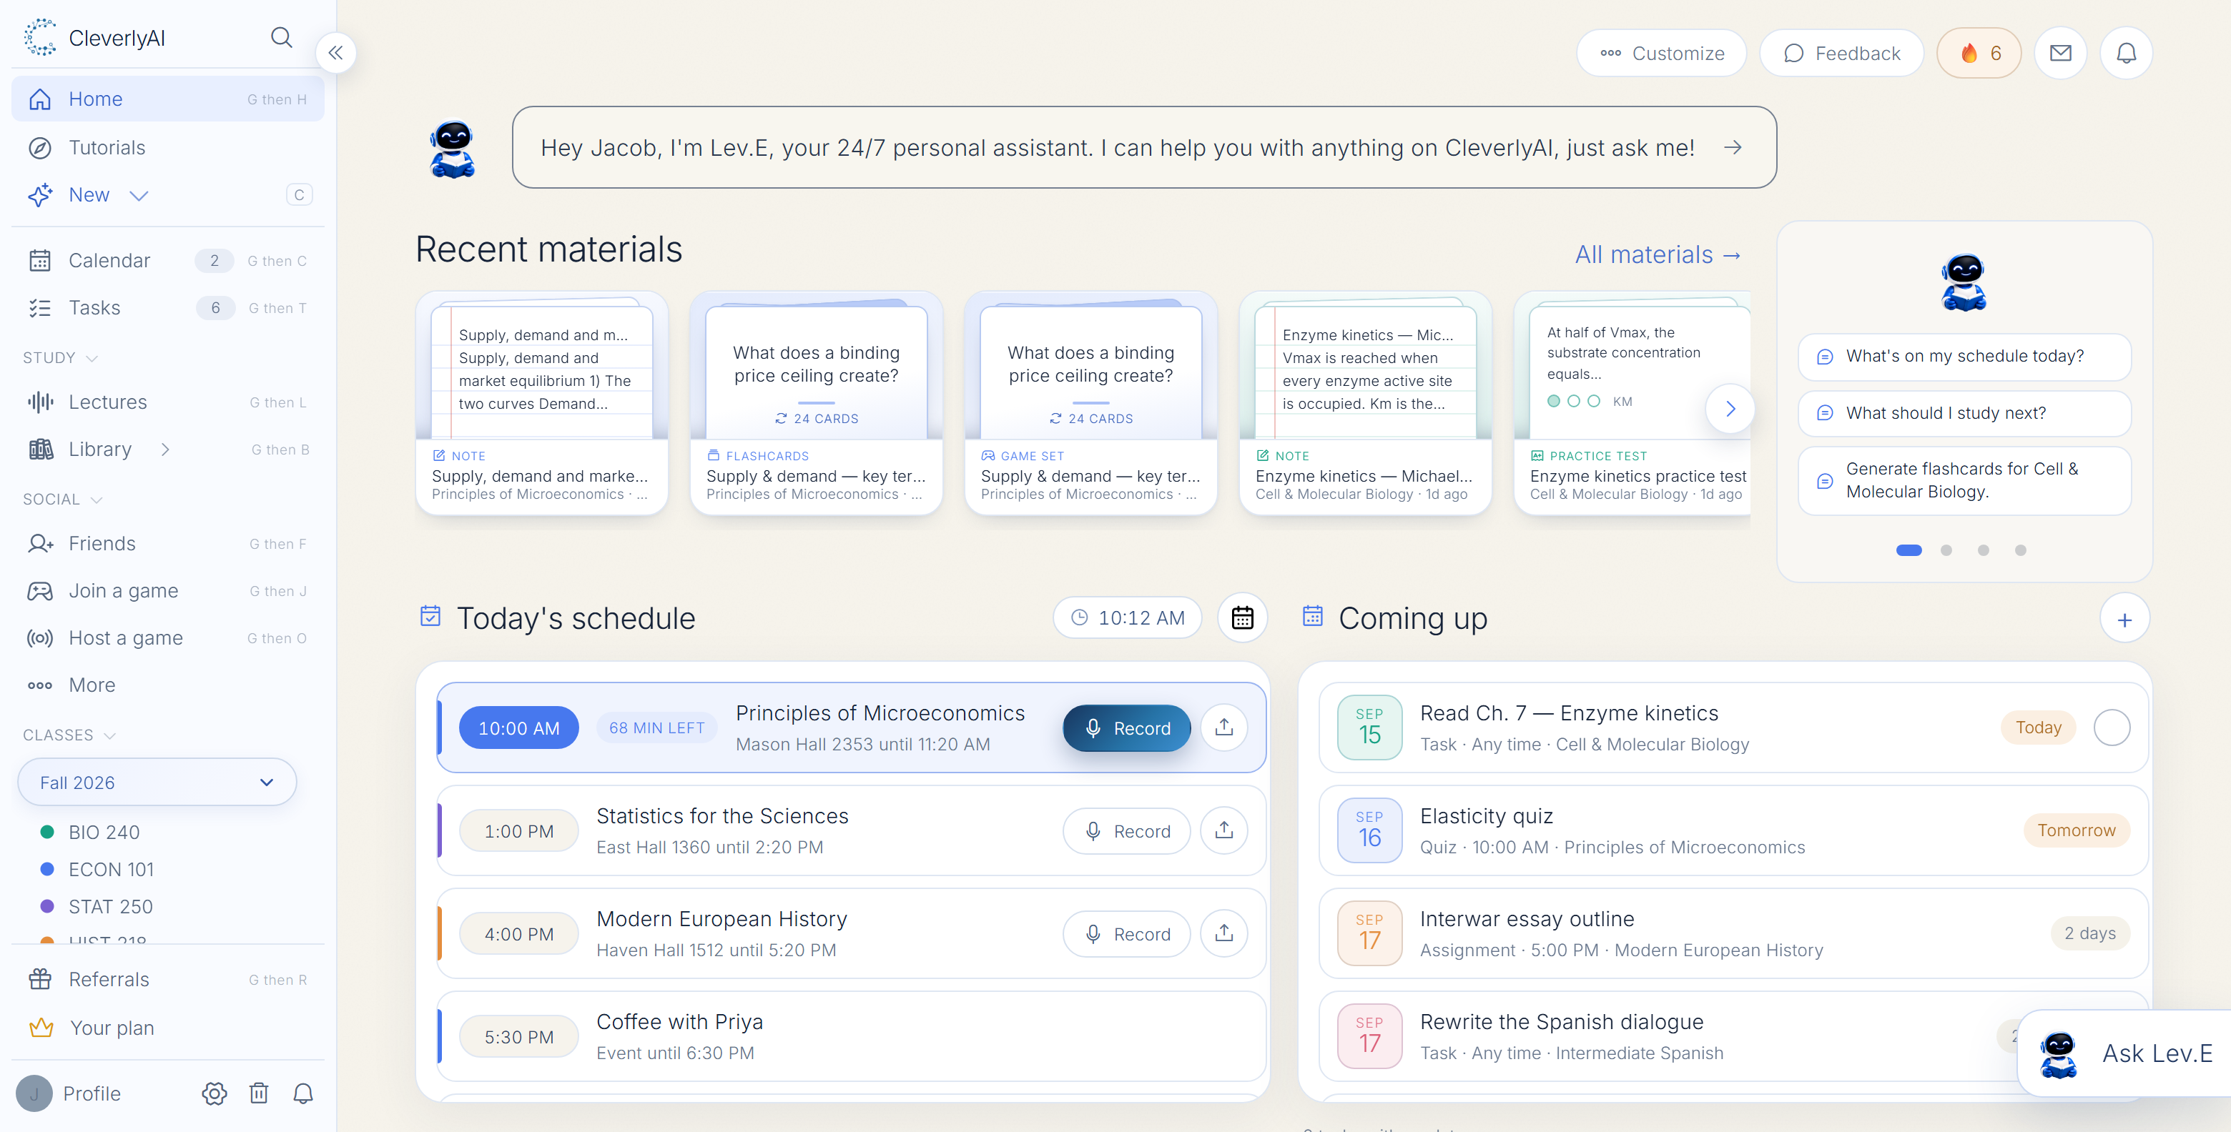Screen dimensions: 2231x1132
Task: Select STAT 250 class purple dot
Action: (x=46, y=906)
